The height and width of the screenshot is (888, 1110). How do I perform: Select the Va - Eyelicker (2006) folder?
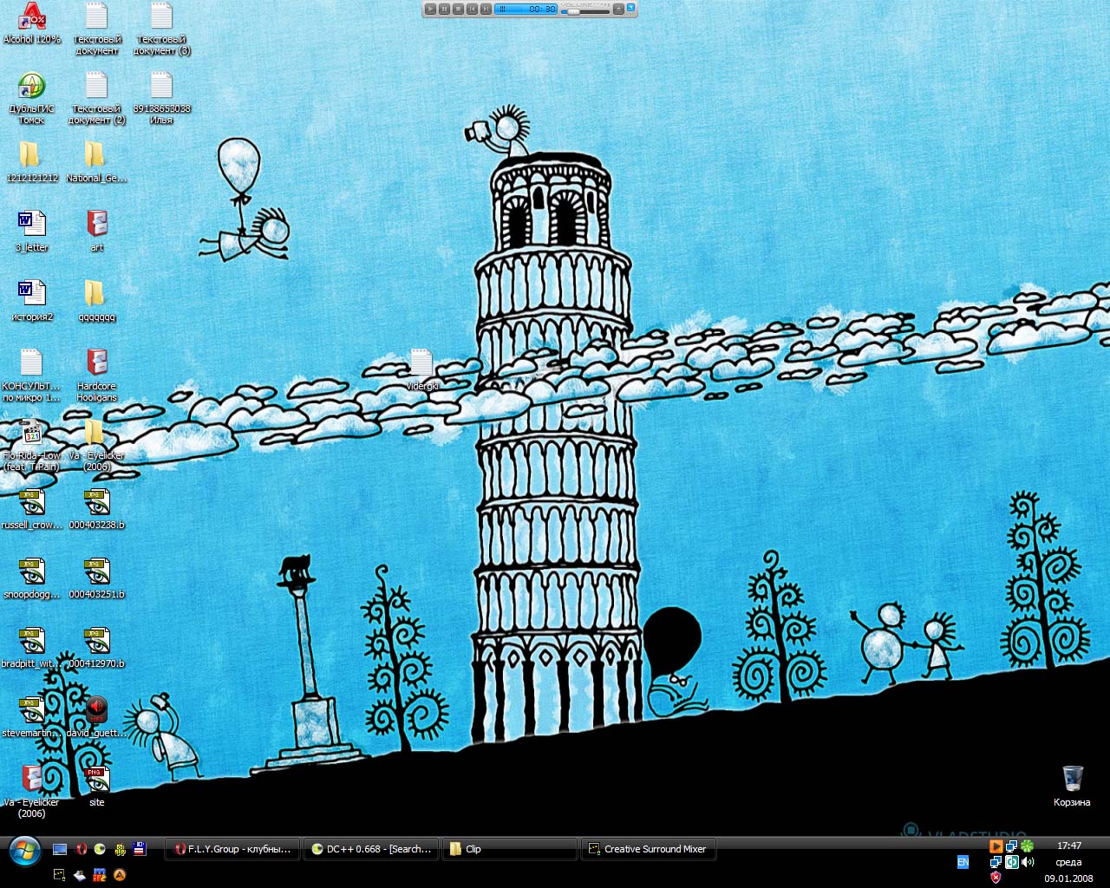[96, 445]
